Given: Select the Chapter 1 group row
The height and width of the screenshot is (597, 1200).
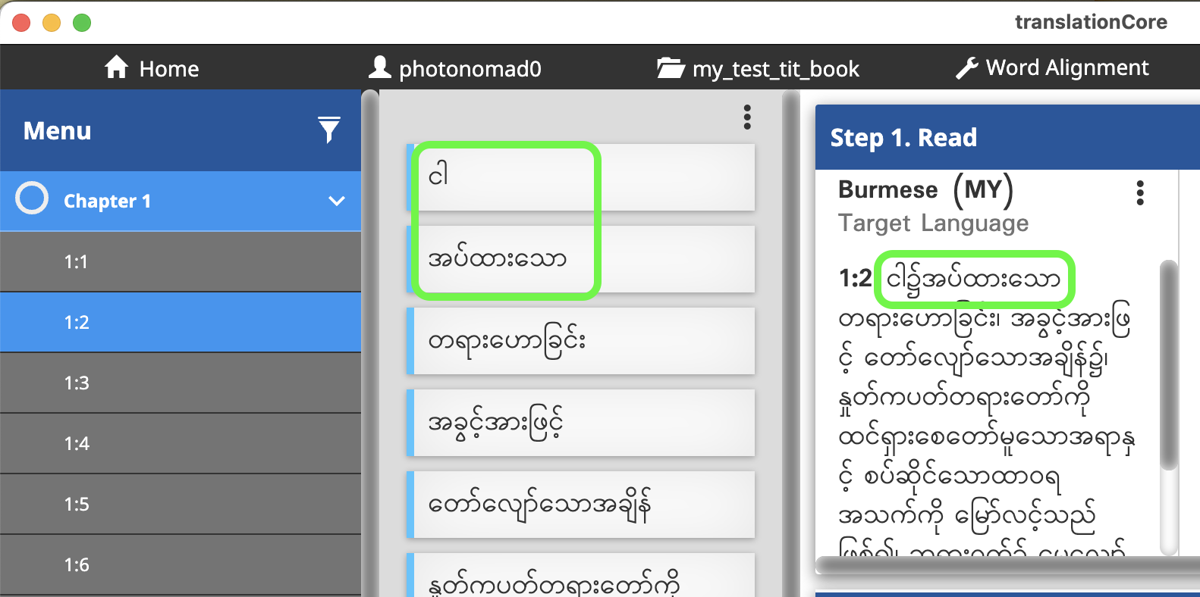Looking at the screenshot, I should click(181, 201).
